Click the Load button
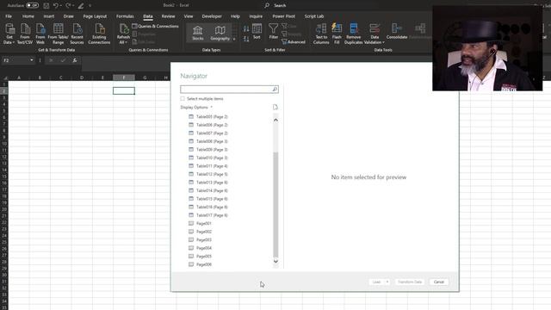 click(x=376, y=282)
